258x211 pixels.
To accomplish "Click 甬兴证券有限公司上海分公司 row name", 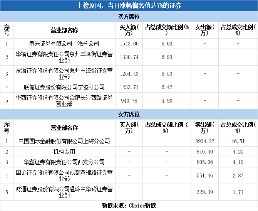I will pos(64,44).
